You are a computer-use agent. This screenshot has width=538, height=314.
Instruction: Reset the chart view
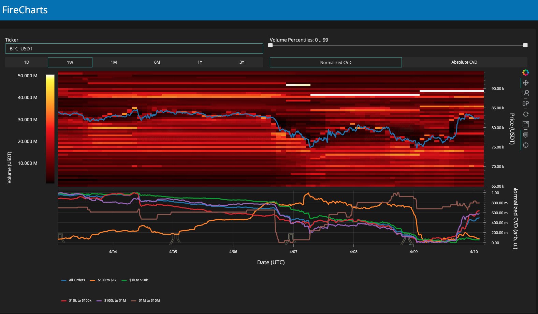tap(525, 114)
